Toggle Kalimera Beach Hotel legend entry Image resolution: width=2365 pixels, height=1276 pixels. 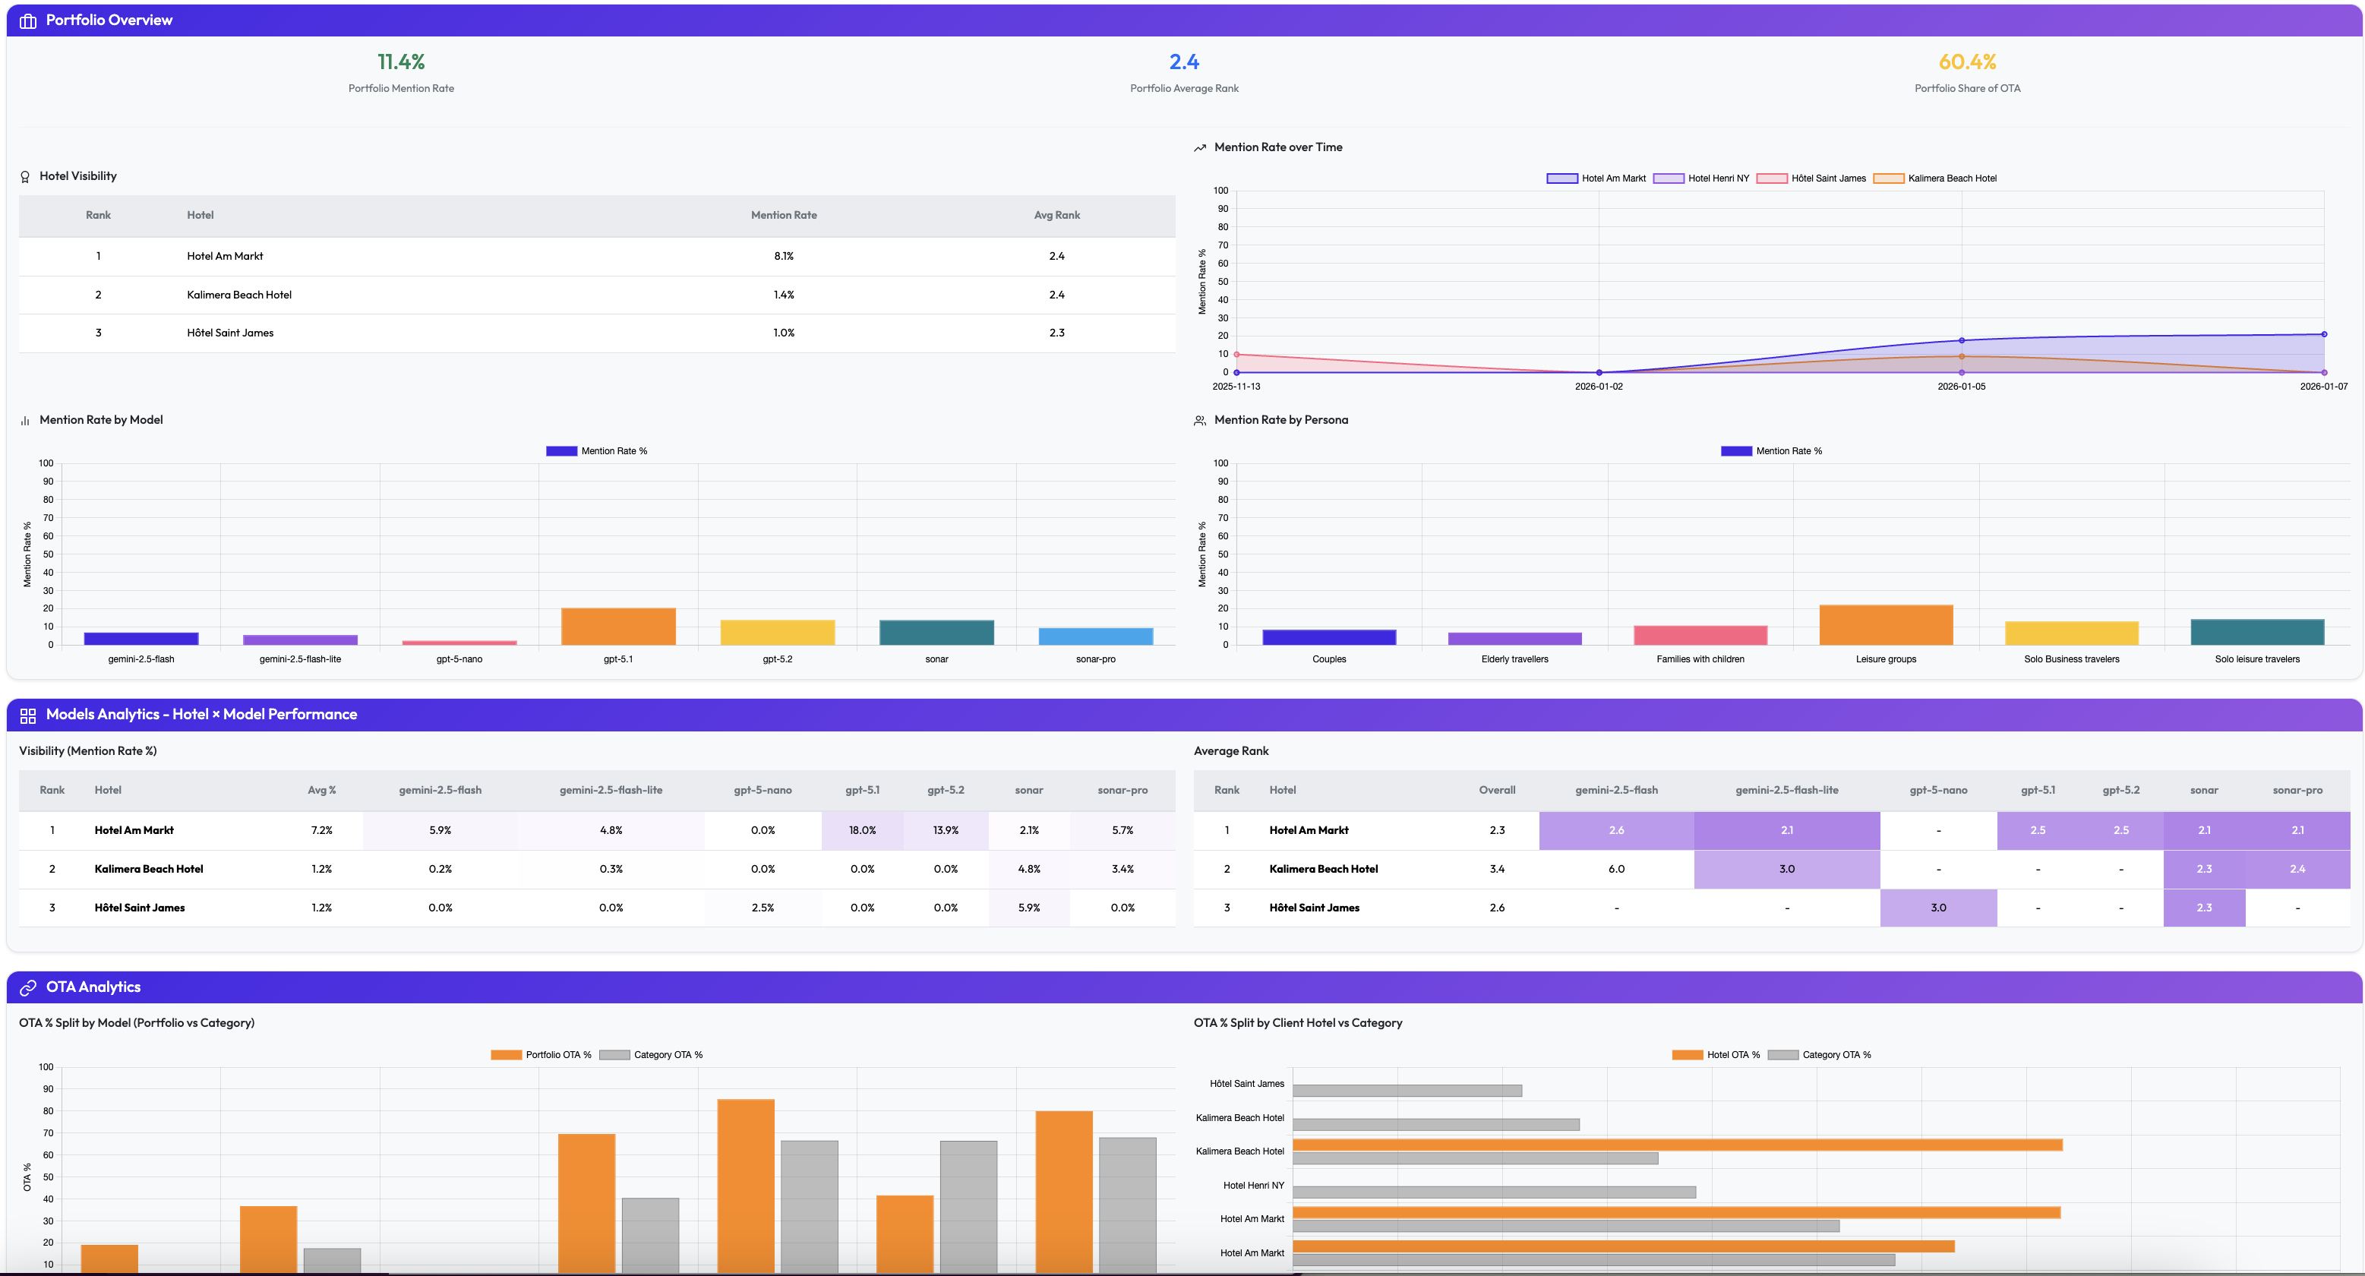[x=1934, y=179]
